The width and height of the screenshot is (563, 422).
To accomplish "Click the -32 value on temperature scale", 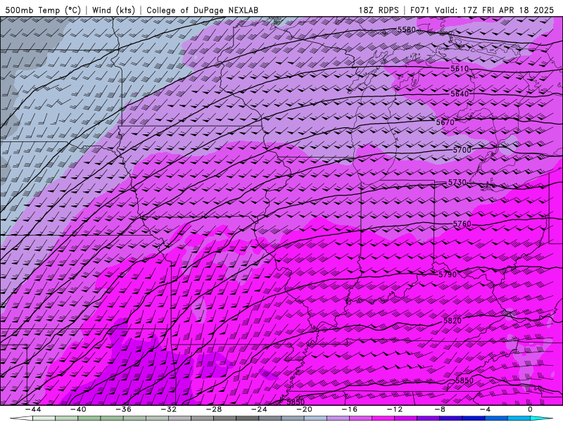I will pyautogui.click(x=168, y=409).
